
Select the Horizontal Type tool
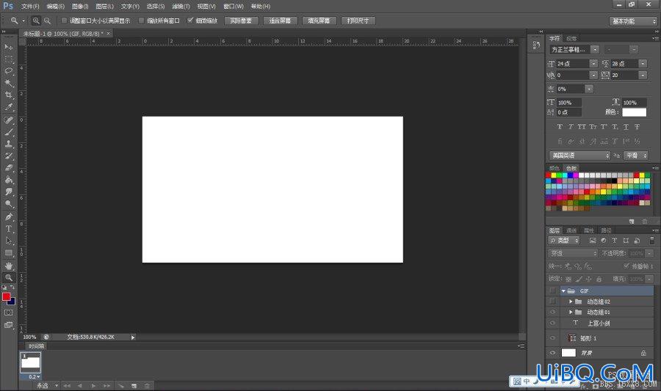(8, 229)
